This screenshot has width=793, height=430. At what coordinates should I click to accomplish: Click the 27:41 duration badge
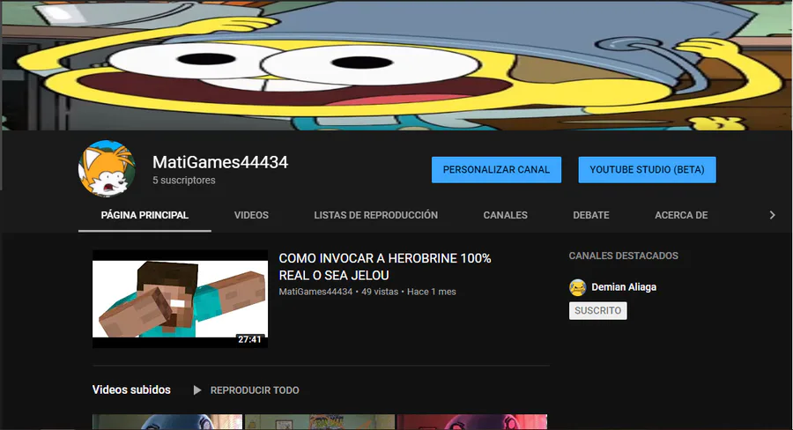pyautogui.click(x=250, y=339)
